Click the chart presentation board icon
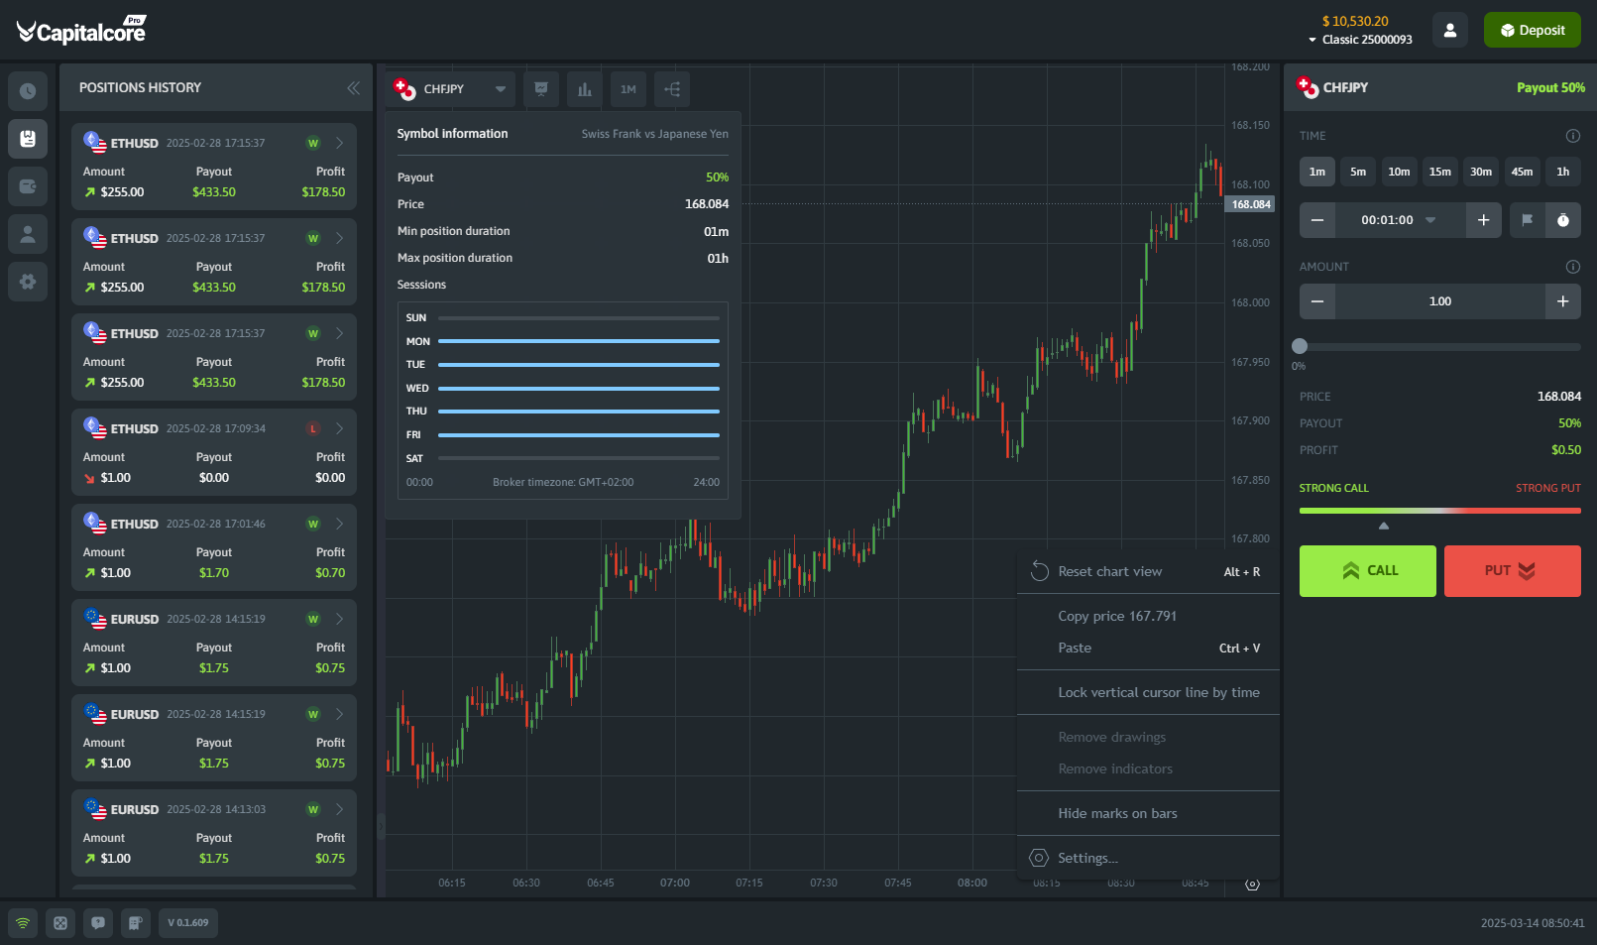1597x945 pixels. (x=541, y=89)
